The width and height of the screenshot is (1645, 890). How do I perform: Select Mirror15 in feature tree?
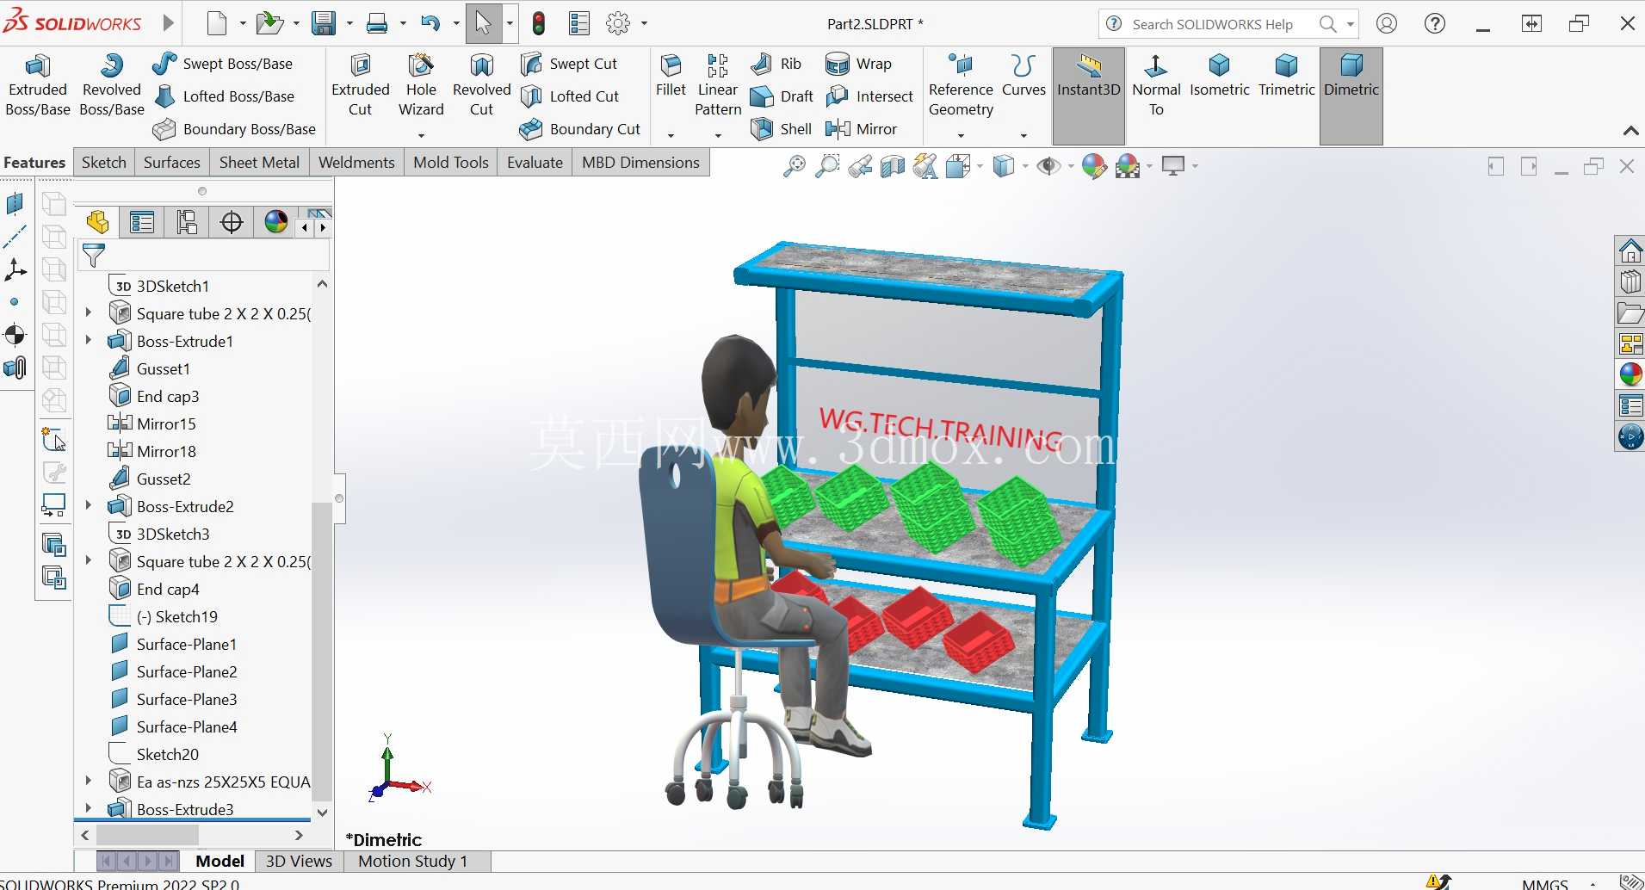pyautogui.click(x=152, y=423)
